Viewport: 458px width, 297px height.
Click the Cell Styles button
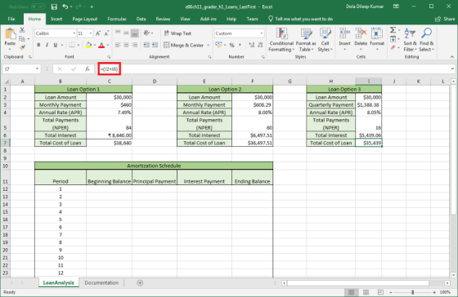click(x=326, y=40)
